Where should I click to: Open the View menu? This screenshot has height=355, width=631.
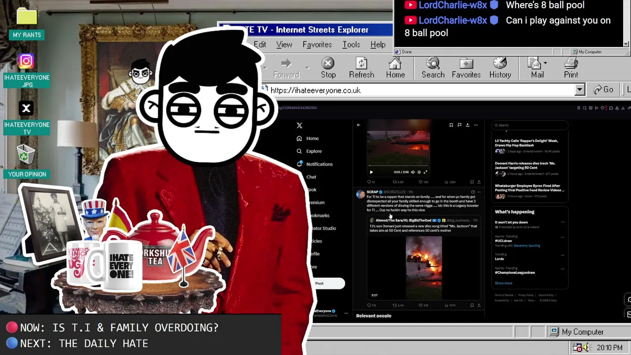point(284,44)
